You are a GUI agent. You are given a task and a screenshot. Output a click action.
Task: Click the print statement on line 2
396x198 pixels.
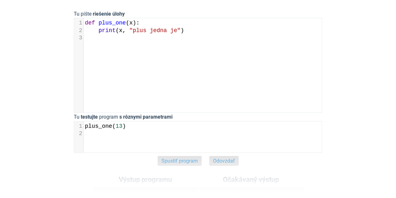141,31
